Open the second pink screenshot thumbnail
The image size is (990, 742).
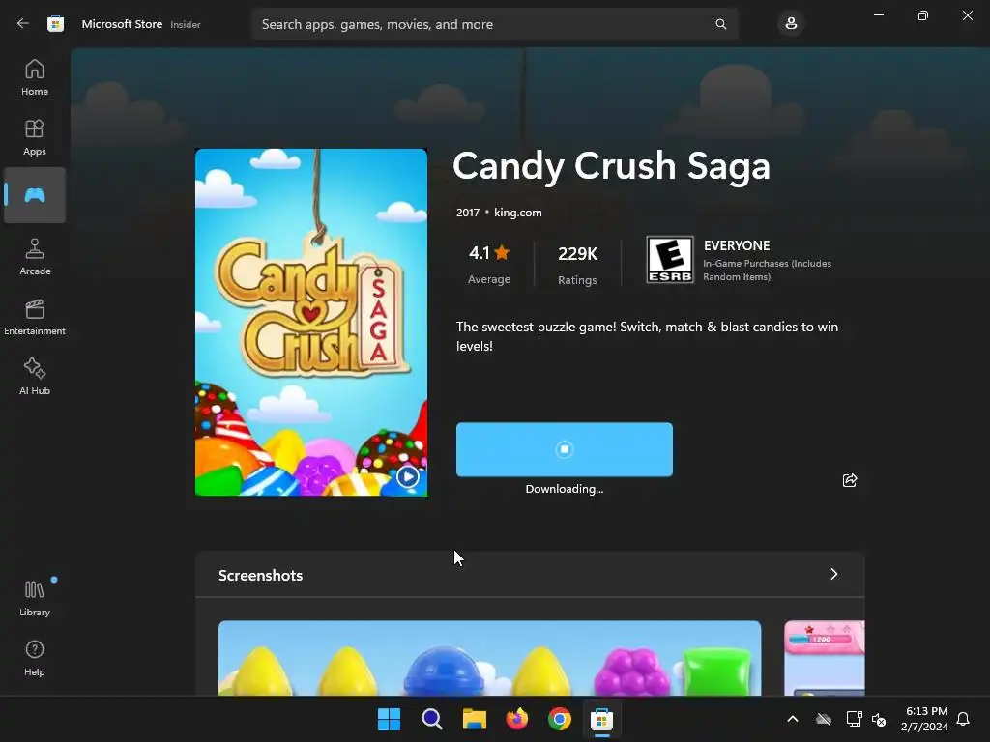tap(824, 658)
